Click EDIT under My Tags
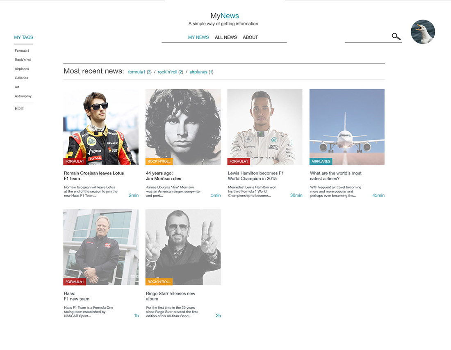Image resolution: width=451 pixels, height=350 pixels. tap(19, 109)
